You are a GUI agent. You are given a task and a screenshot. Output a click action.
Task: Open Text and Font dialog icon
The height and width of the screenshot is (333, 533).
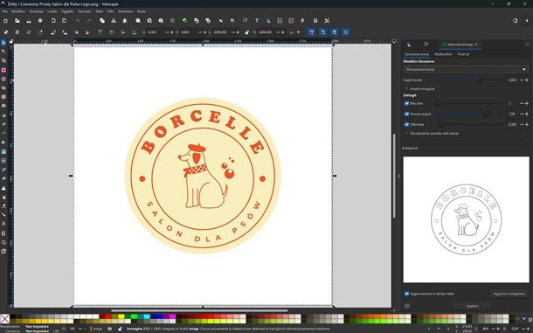tap(257, 21)
